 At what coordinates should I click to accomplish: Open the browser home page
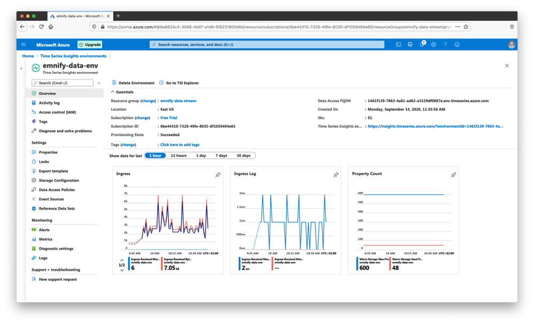(x=51, y=27)
